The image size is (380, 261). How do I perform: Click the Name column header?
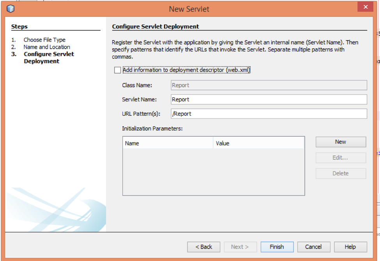[x=168, y=143]
